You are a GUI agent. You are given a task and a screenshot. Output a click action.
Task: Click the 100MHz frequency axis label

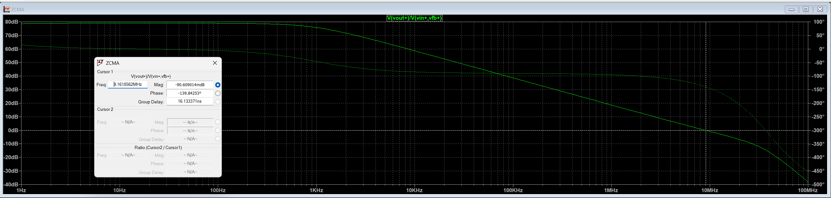[x=808, y=191]
